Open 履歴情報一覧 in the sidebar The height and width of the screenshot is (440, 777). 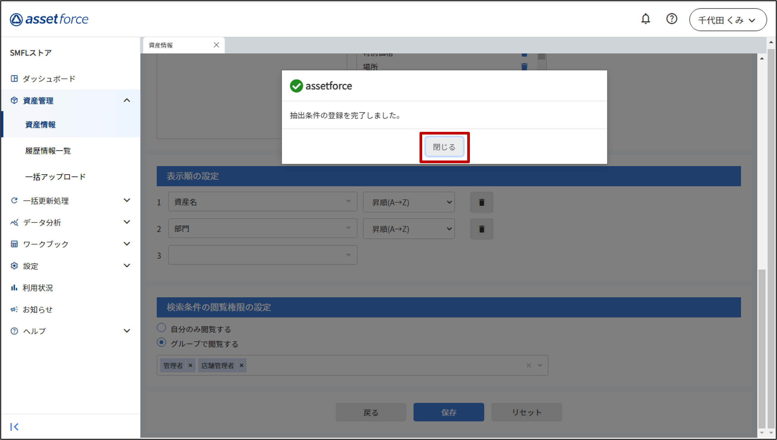(48, 151)
